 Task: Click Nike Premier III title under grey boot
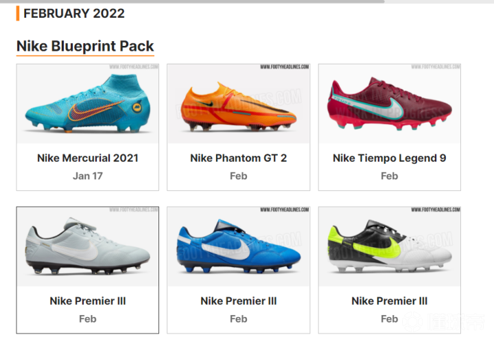click(88, 301)
